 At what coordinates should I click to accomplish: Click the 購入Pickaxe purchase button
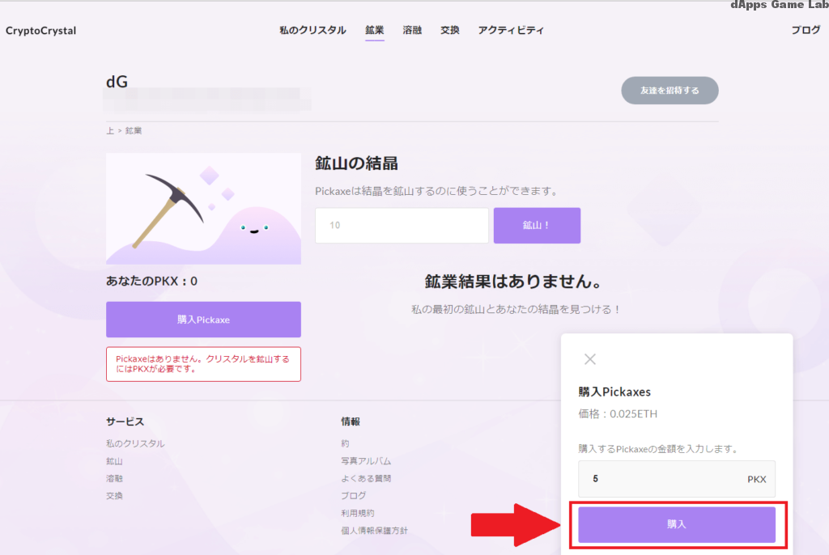tap(203, 320)
